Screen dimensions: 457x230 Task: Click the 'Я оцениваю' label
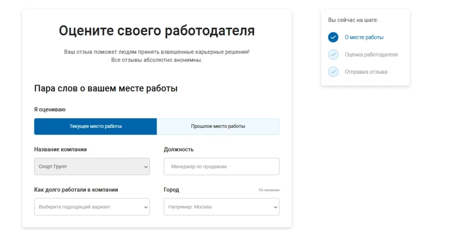tap(50, 110)
